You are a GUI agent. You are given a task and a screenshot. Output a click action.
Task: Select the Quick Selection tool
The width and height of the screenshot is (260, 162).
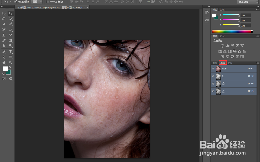pos(11,18)
